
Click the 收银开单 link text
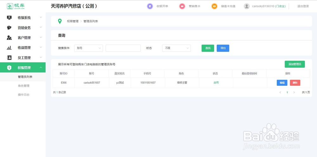[x=162, y=6]
